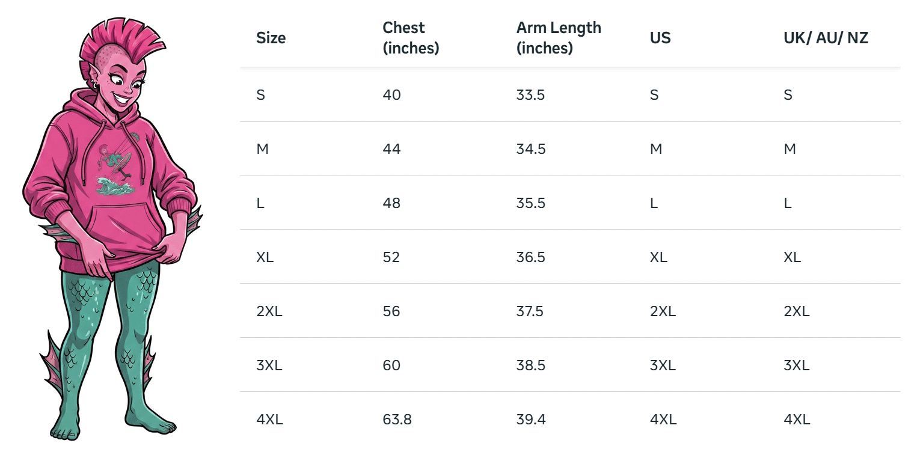Click the Size column header
This screenshot has height=461, width=914.
(x=271, y=38)
